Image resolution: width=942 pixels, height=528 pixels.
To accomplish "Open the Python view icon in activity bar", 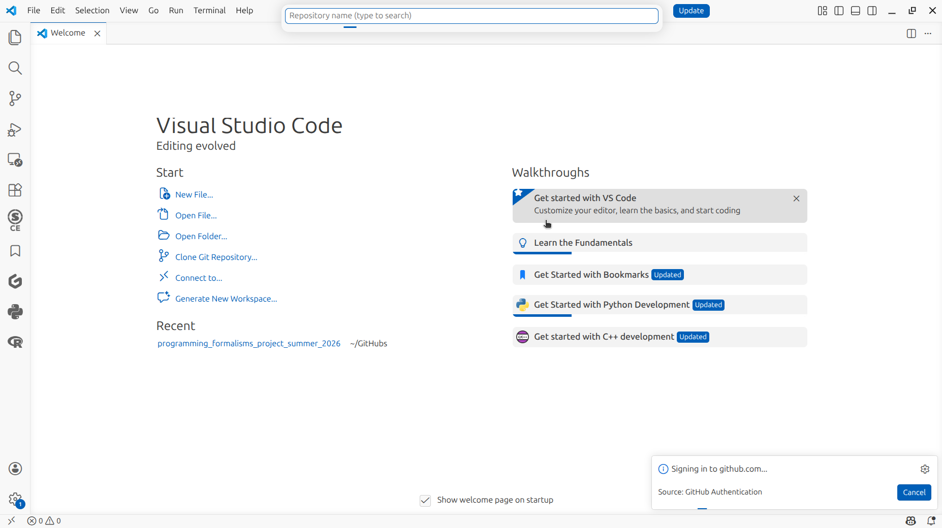I will (x=15, y=312).
